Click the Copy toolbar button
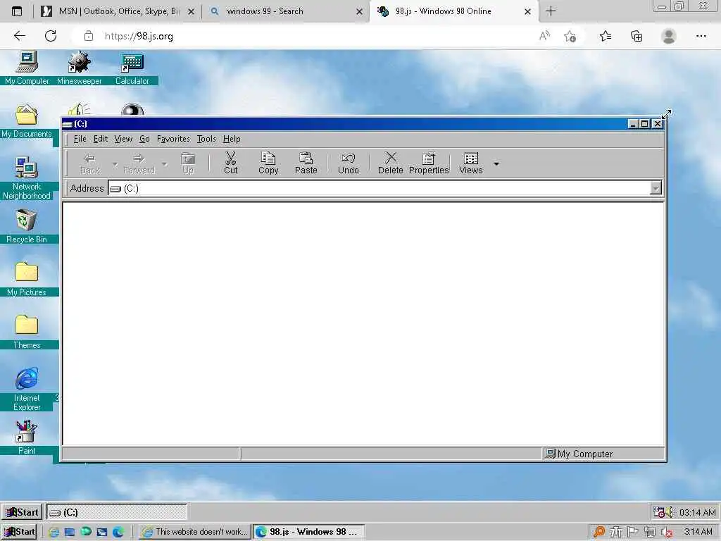 pos(268,163)
